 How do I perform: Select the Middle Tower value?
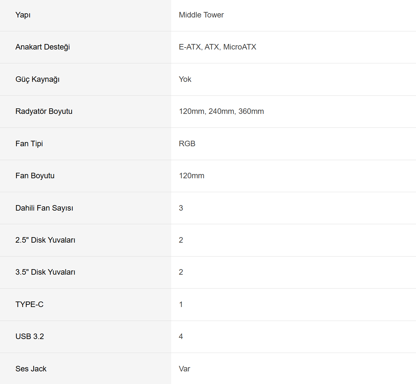tap(201, 15)
